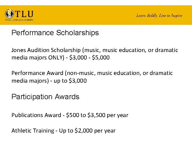Click media majors in the Performance Award line

[x=29, y=81]
